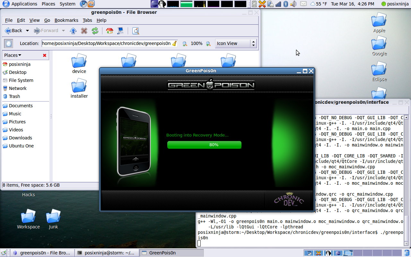411x257 pixels.
Task: Open the Icon View mode dropdown
Action: (236, 44)
